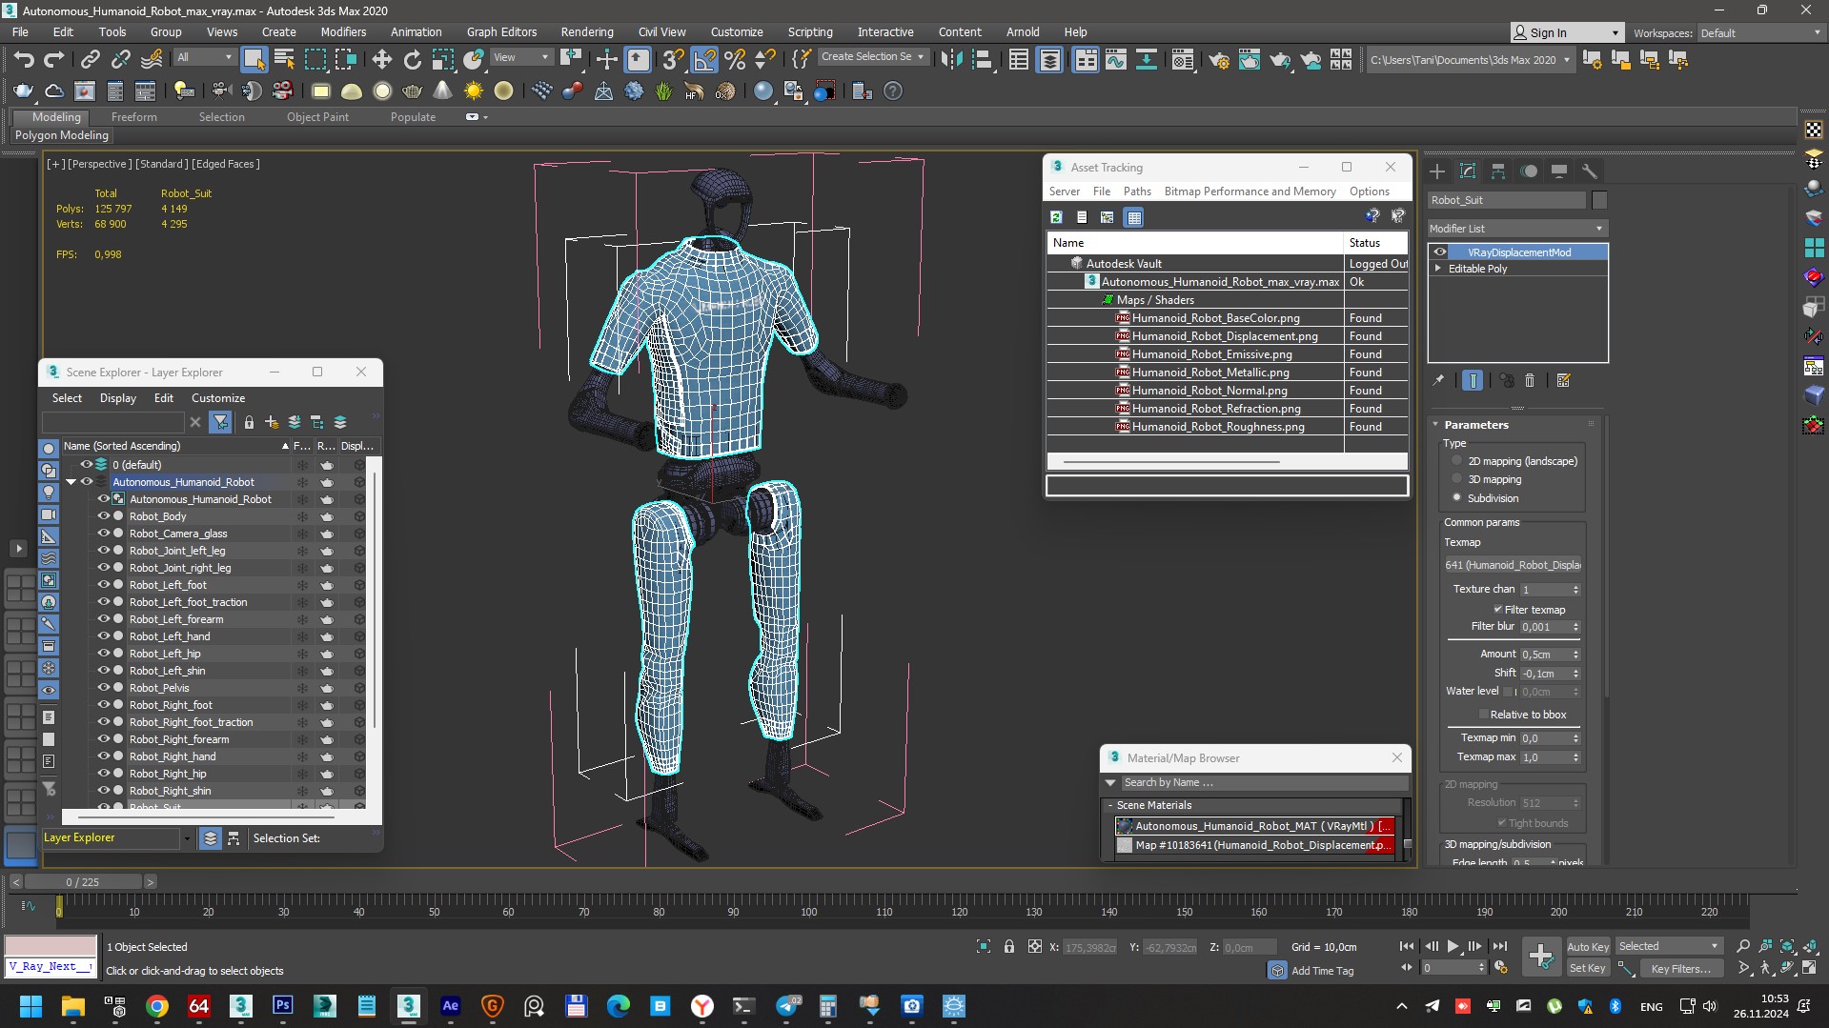Collapse the Autonomous_Humanoid_Robot layer tree
The height and width of the screenshot is (1028, 1829).
pos(71,482)
